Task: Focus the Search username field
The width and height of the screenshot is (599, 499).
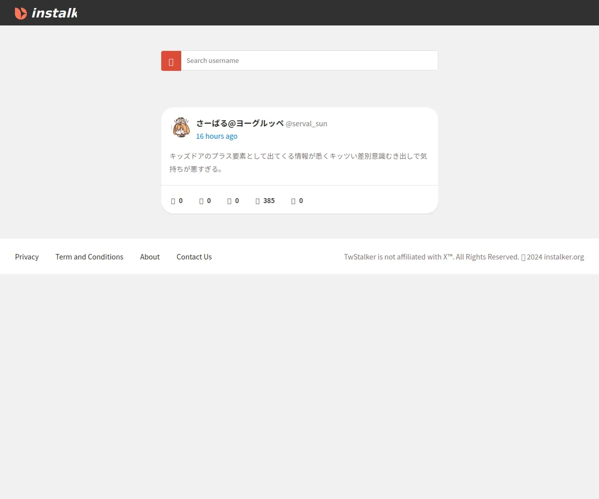Action: [x=309, y=60]
